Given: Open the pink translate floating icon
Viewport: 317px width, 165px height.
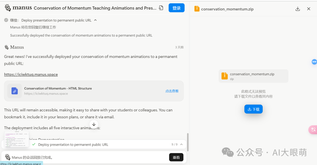Looking at the screenshot, I should pos(313,130).
